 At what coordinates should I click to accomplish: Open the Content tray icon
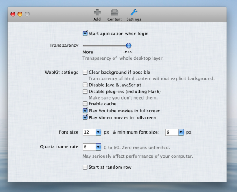click(114, 12)
